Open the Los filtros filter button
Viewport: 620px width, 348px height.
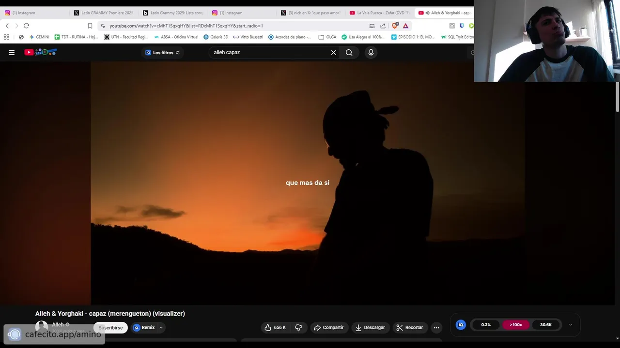click(x=162, y=53)
